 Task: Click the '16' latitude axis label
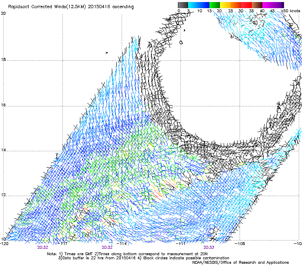tap(3, 105)
